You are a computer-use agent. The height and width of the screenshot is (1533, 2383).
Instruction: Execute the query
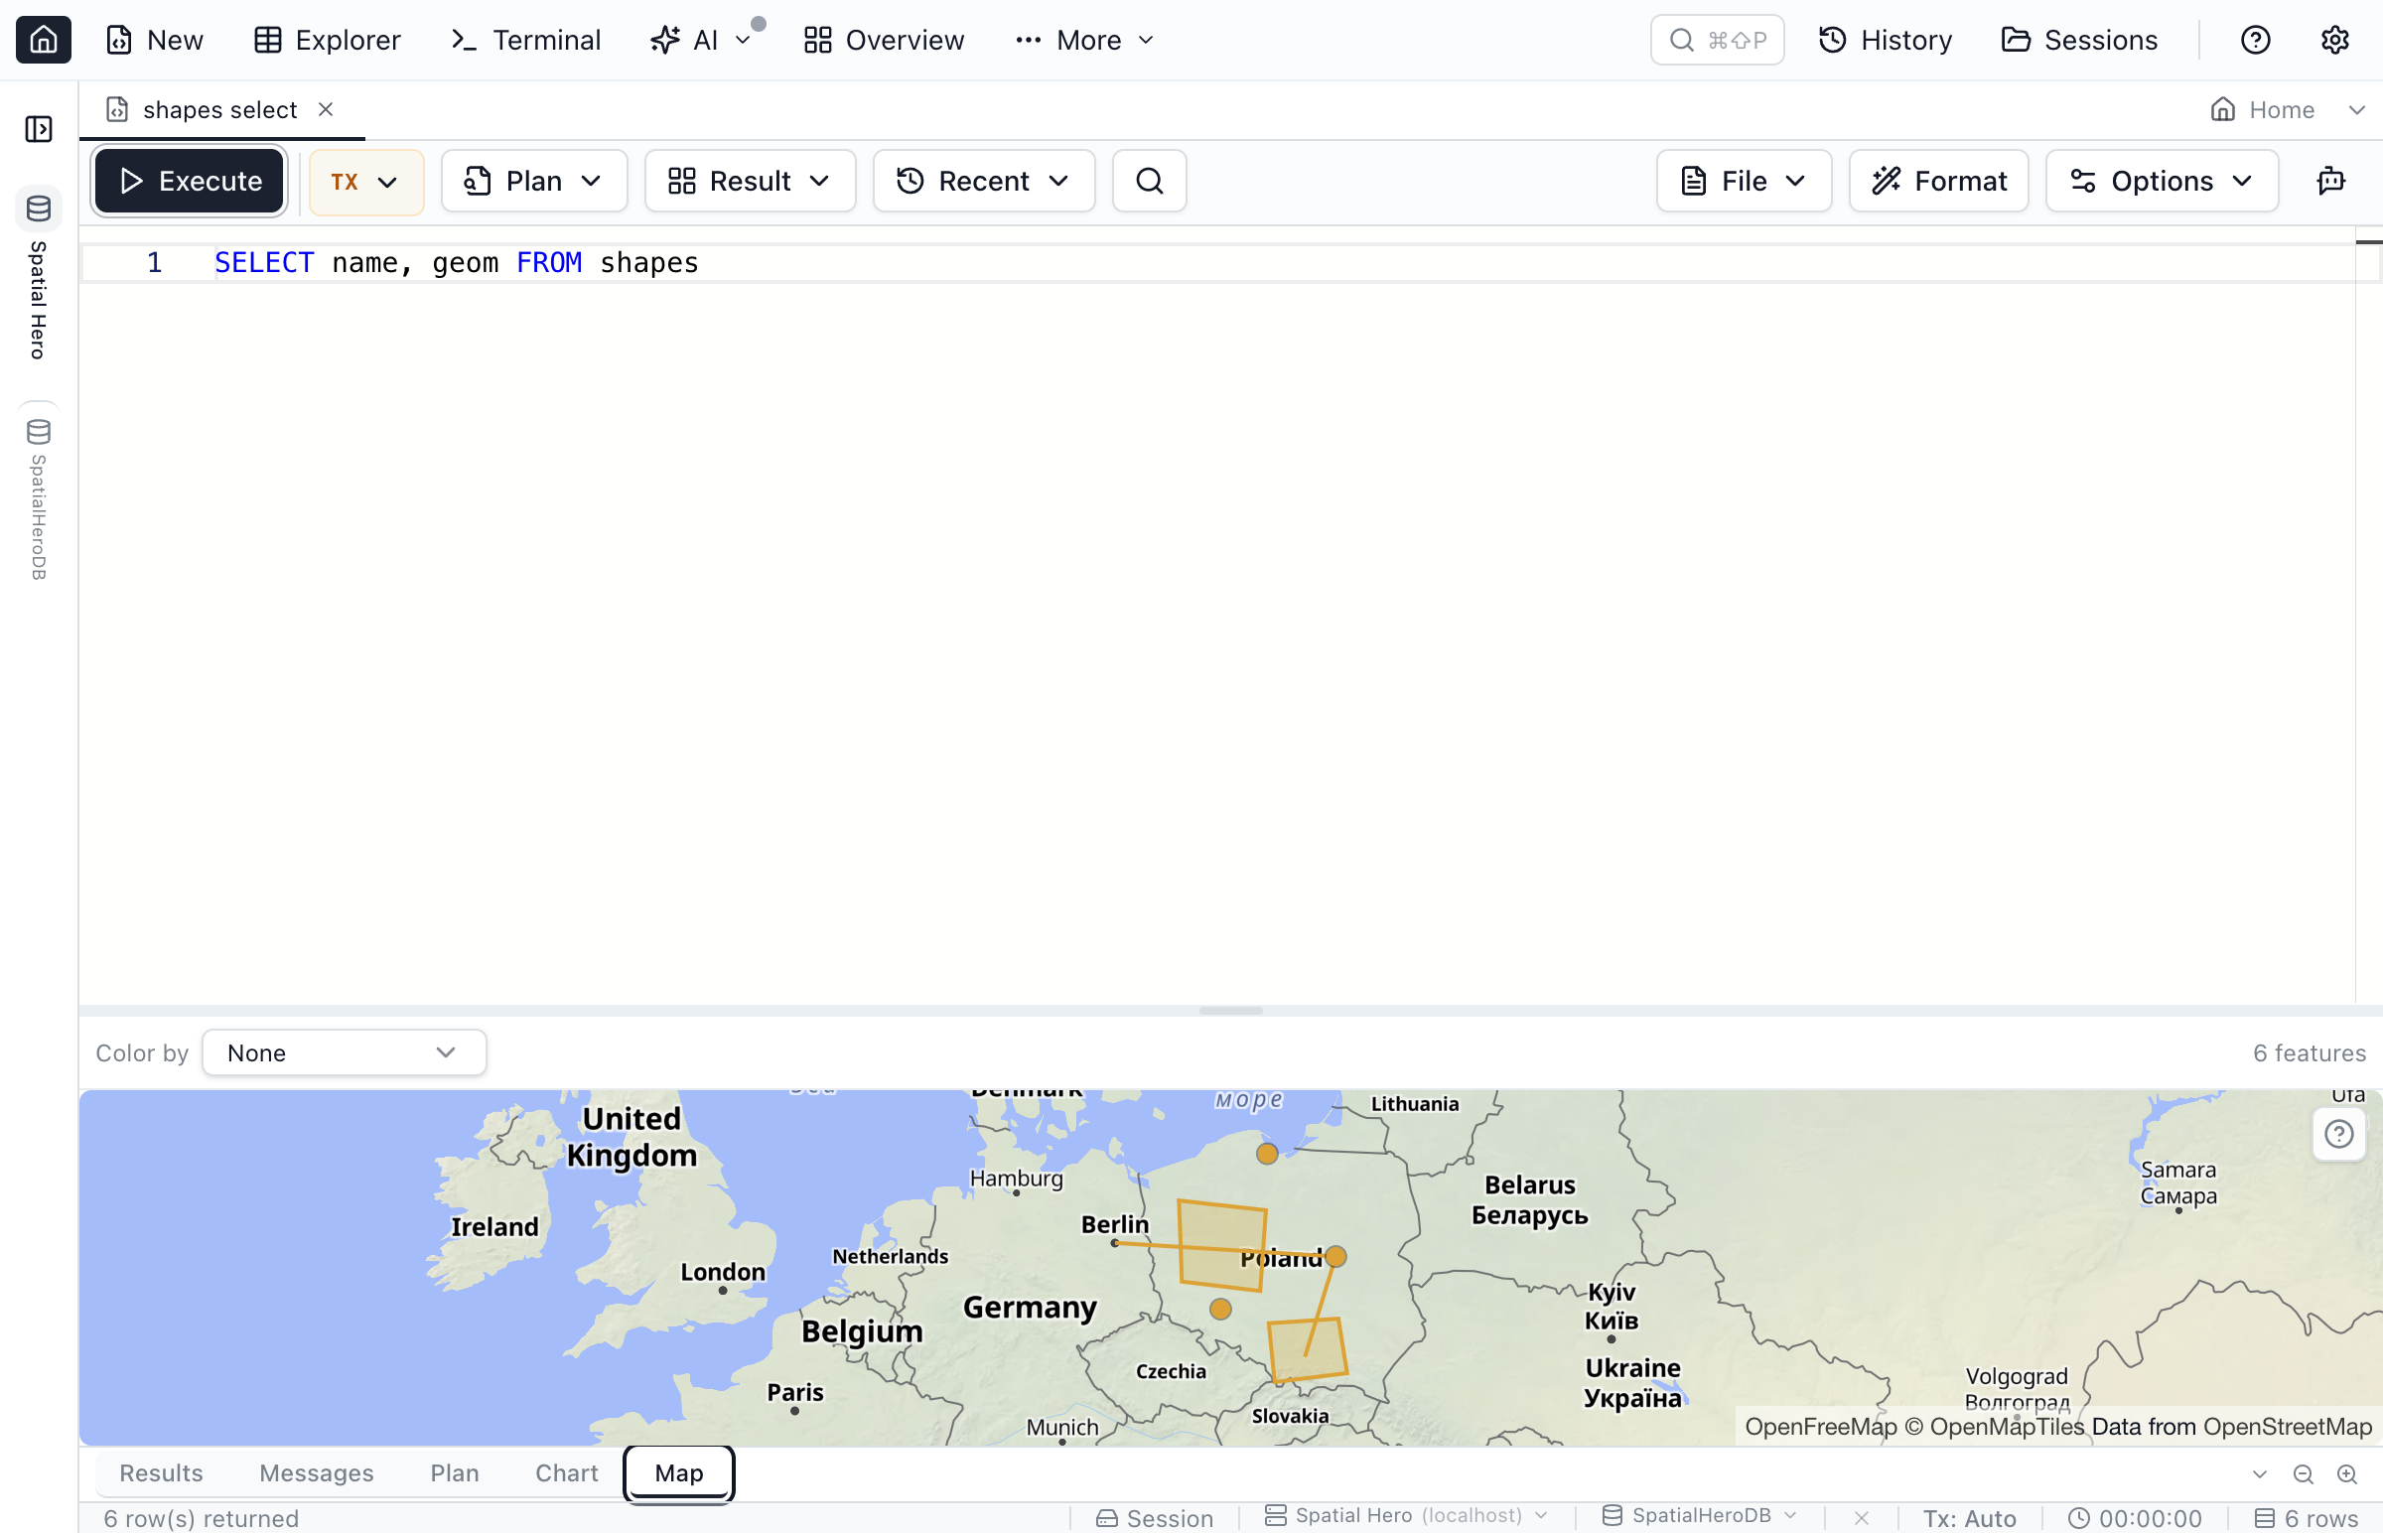(189, 181)
